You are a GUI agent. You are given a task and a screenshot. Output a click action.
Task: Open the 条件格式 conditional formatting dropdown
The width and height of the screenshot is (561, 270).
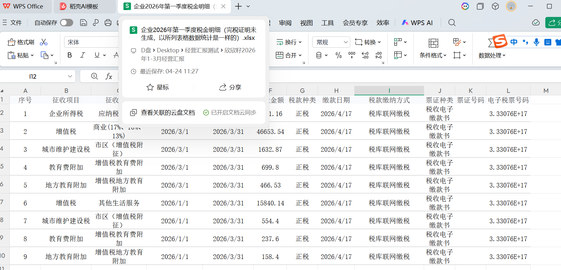click(433, 55)
